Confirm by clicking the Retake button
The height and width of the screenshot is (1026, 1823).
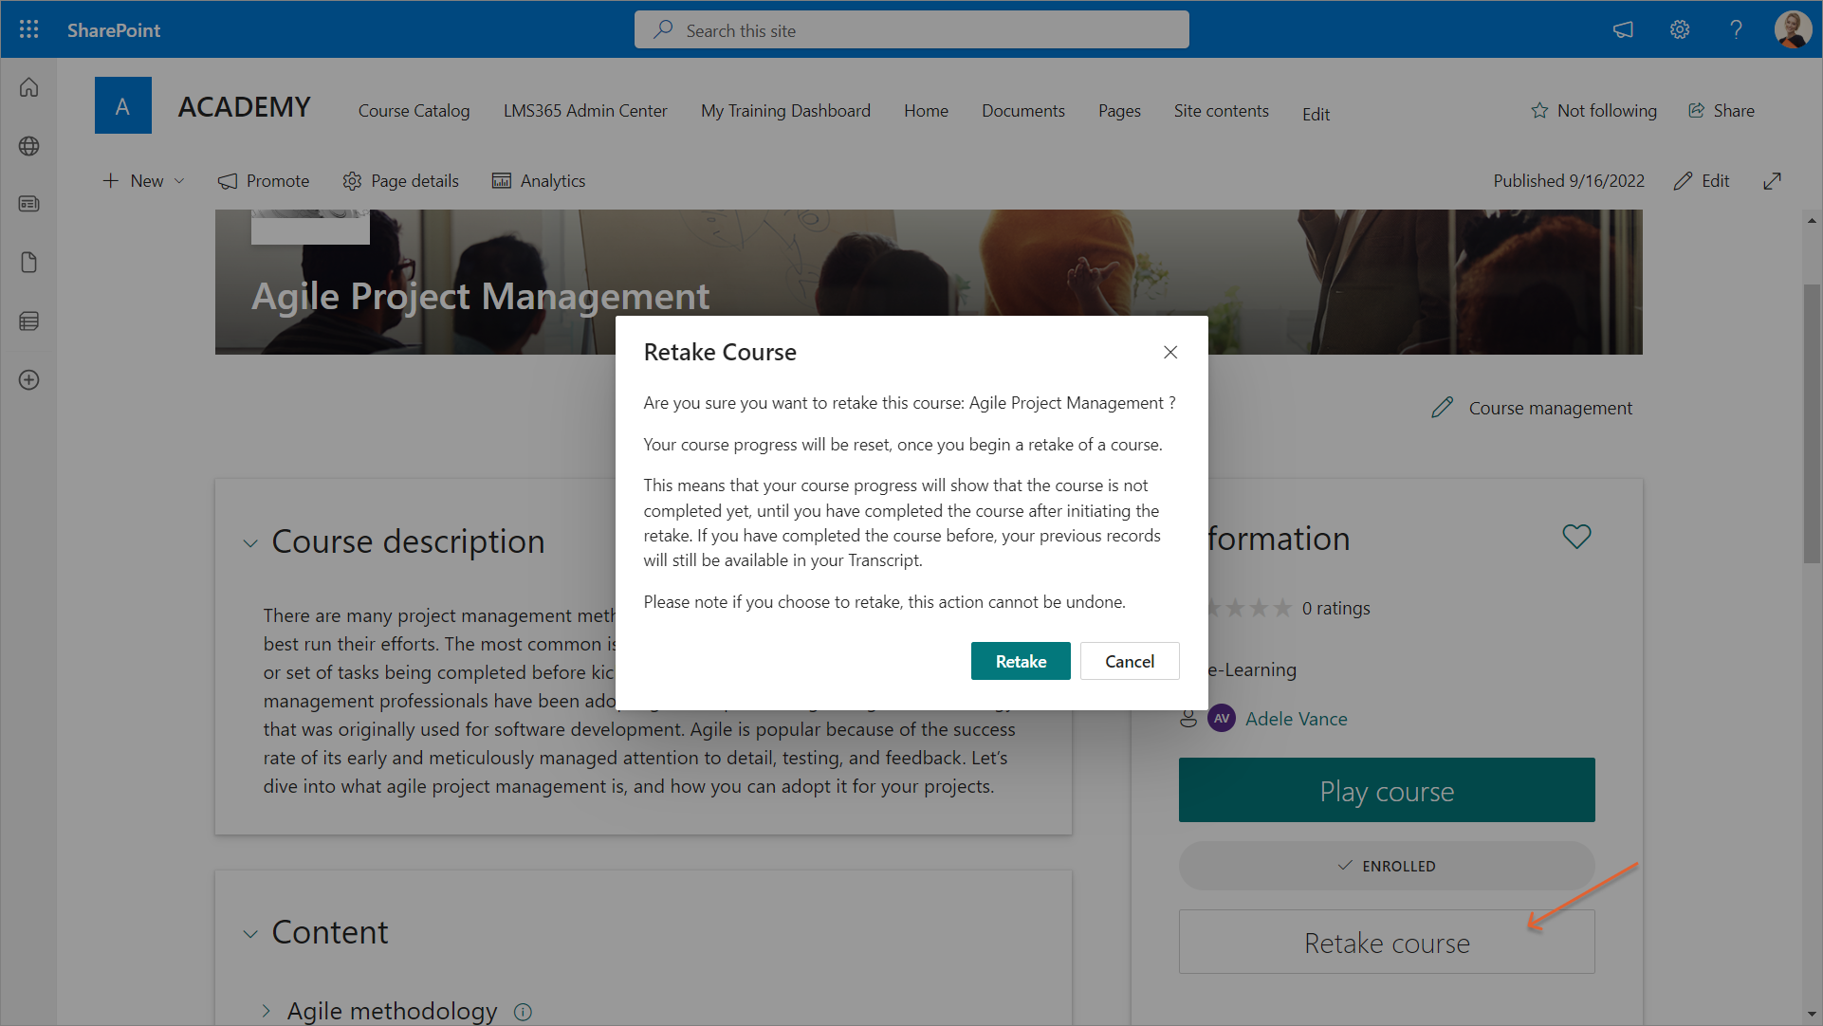click(x=1020, y=661)
